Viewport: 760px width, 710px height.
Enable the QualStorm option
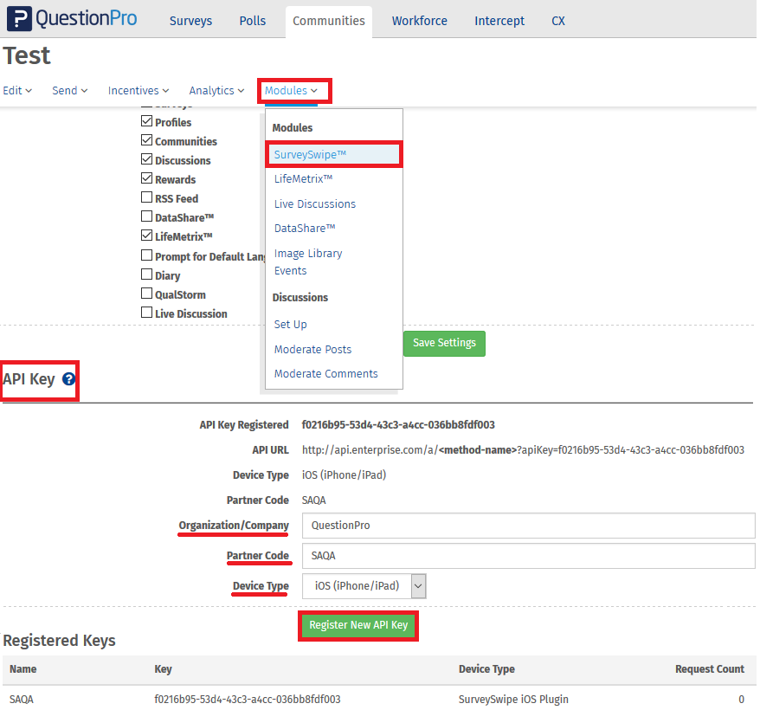[146, 294]
